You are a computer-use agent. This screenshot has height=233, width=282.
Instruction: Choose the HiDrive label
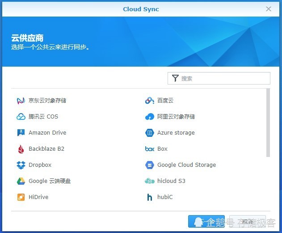tap(38, 197)
